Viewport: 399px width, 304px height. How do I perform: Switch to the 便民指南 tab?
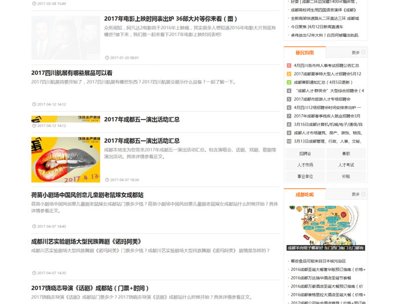[304, 52]
